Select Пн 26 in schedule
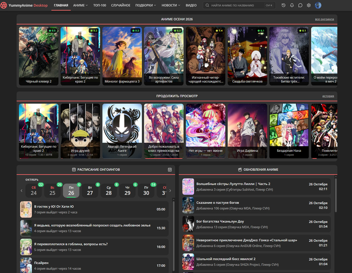Screen dimensions: 352x273 [71, 191]
